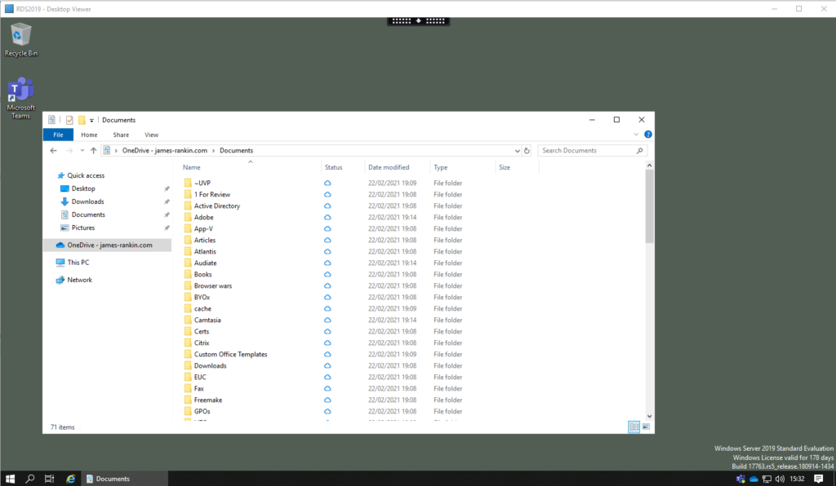Screen dimensions: 836x486
Task: Switch to Details view layout
Action: (634, 426)
